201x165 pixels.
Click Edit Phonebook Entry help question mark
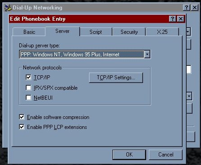tap(173, 19)
